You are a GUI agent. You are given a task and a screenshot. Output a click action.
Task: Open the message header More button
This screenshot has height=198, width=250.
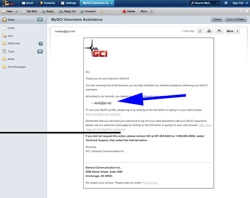[x=230, y=31]
